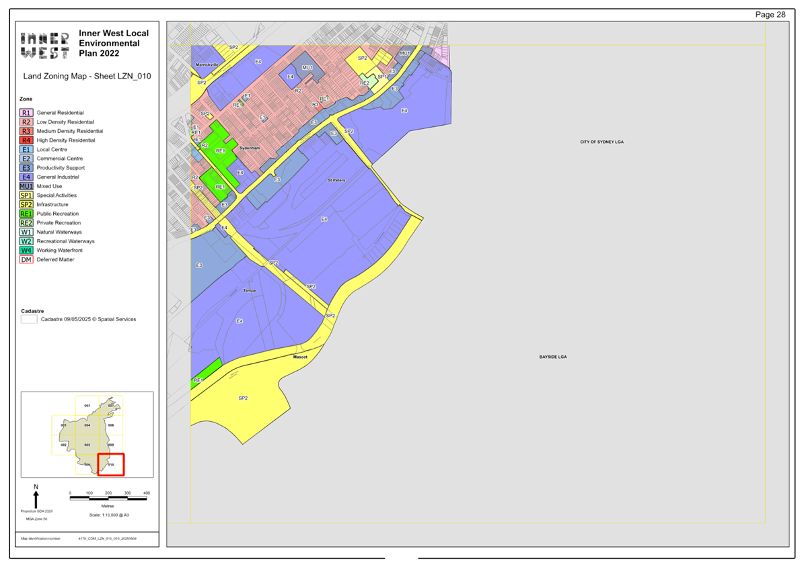Click the 'Marrickville' suburb label on map
Screen dimensions: 804x567
207,65
